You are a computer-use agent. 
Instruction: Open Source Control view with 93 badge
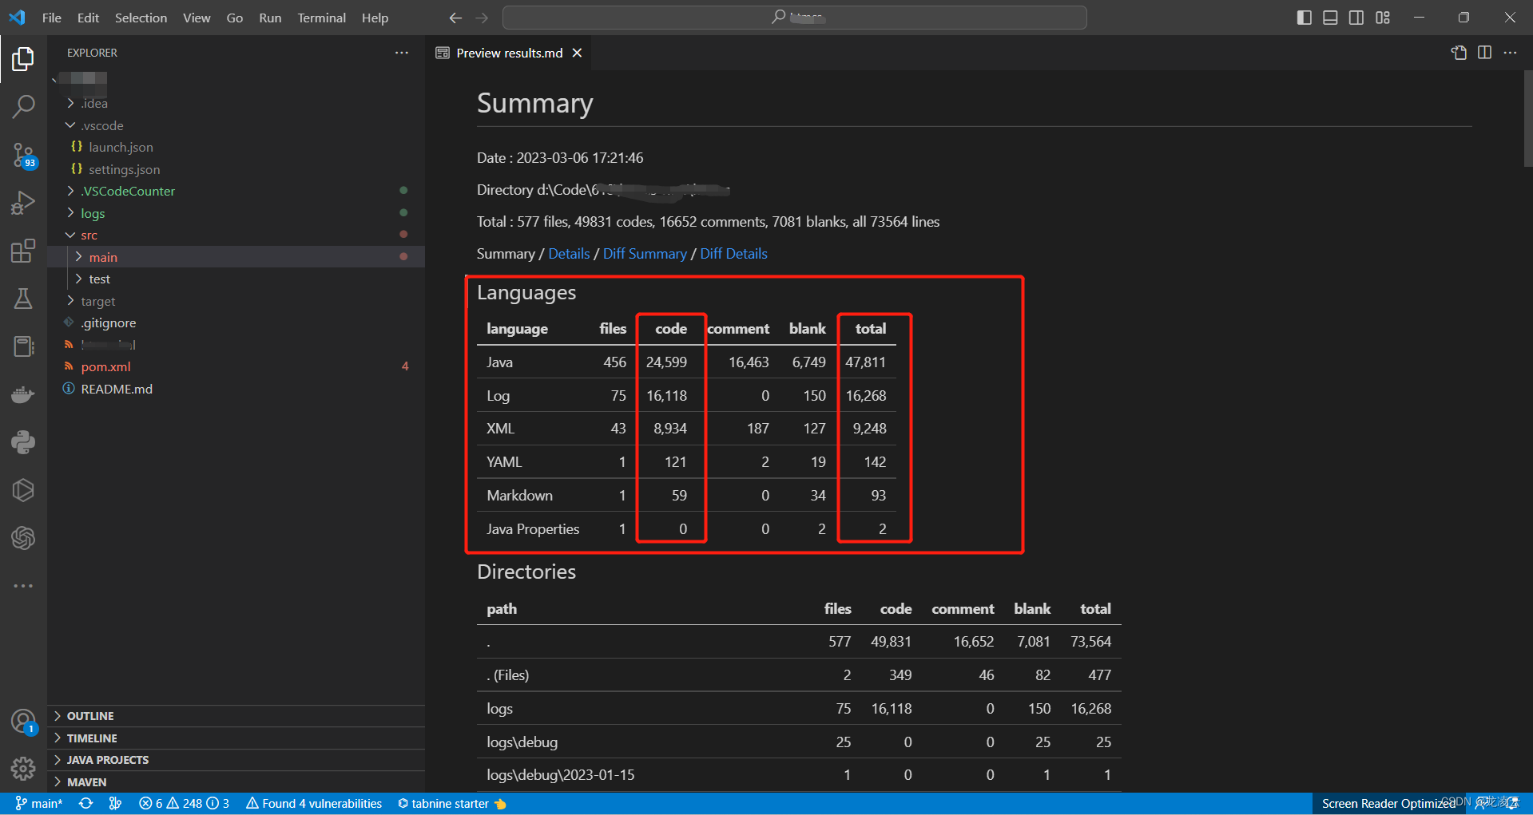click(x=23, y=155)
